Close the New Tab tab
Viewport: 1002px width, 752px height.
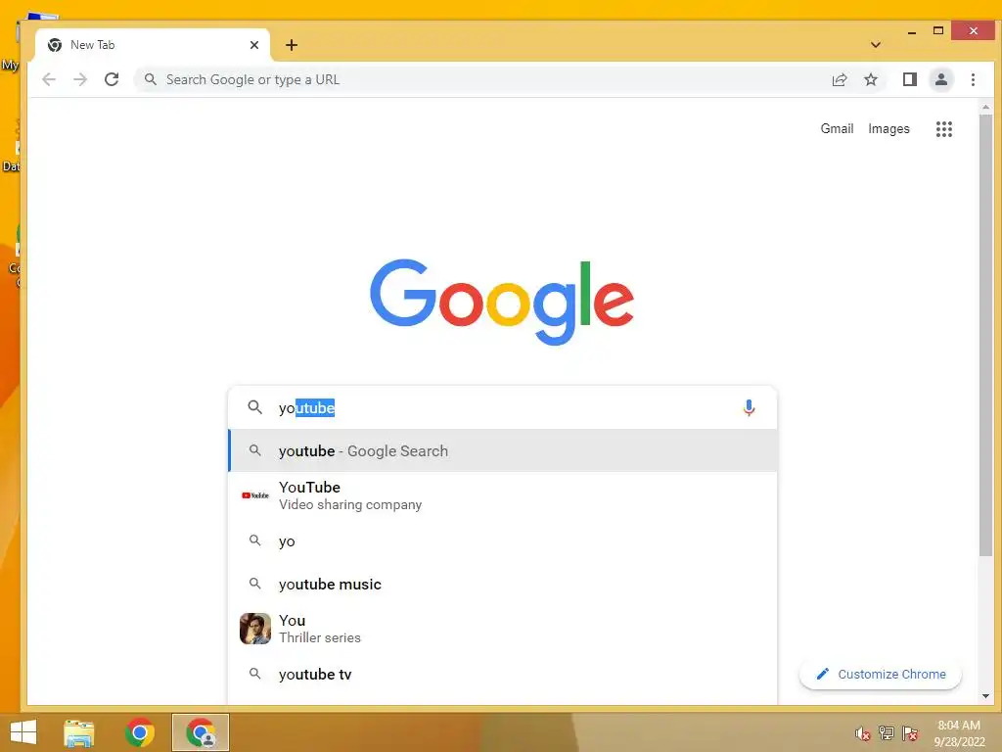coord(253,45)
